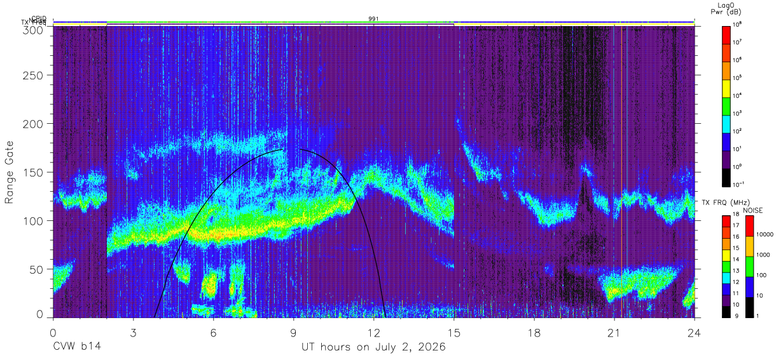Click the blue segment of NOISE colorbar
This screenshot has height=360, width=781.
click(749, 287)
